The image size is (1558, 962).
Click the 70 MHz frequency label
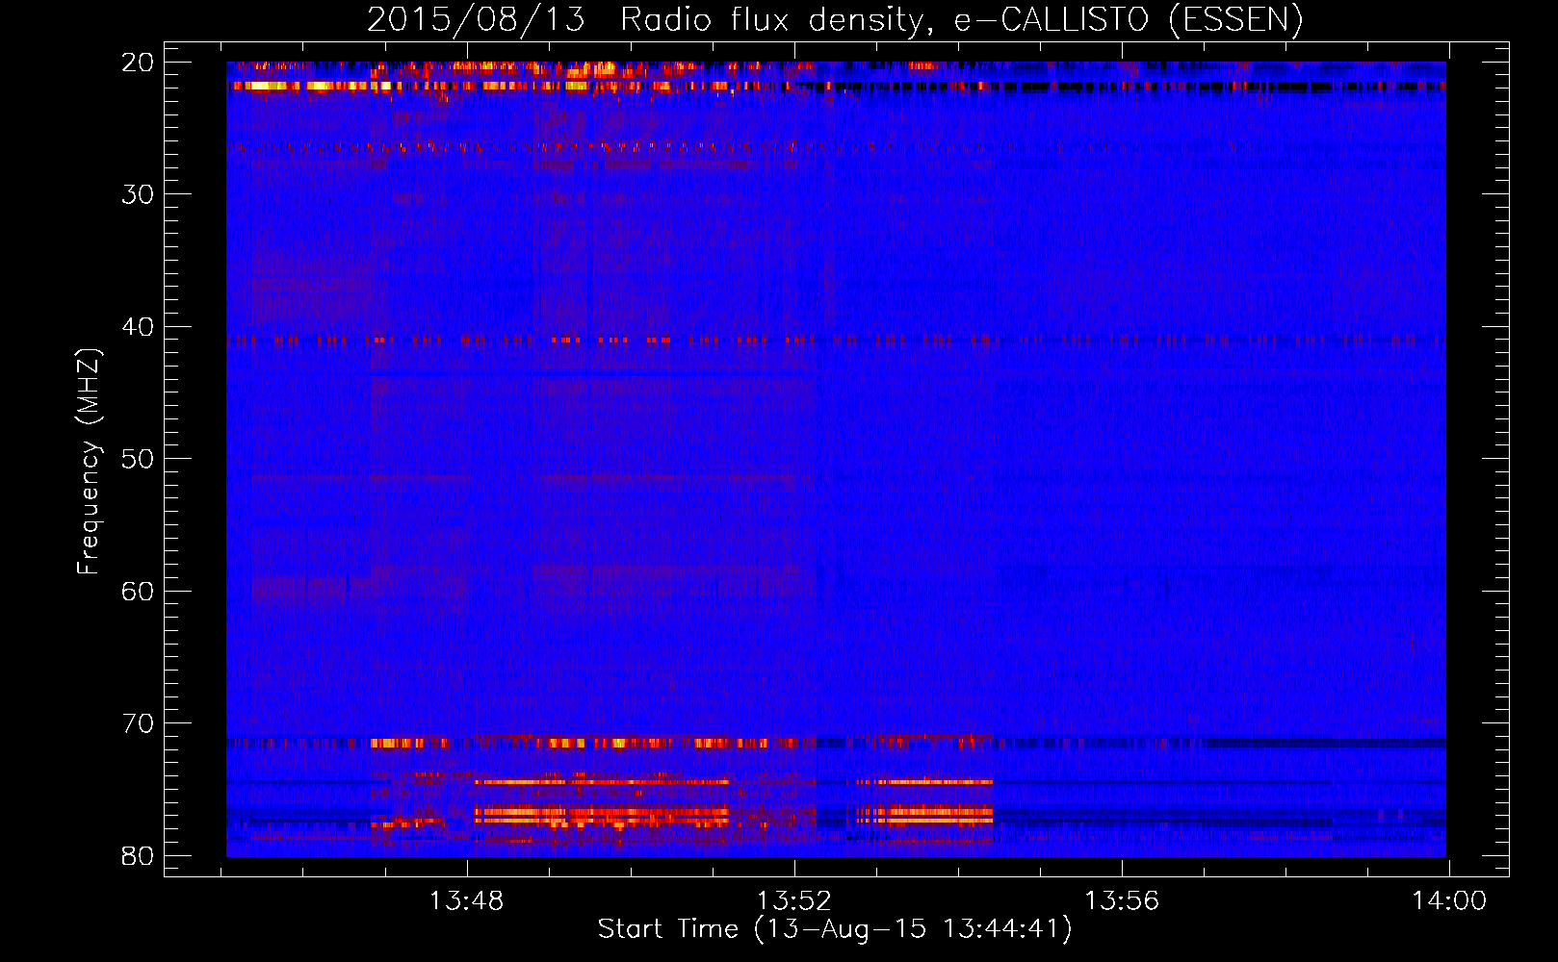[x=138, y=723]
